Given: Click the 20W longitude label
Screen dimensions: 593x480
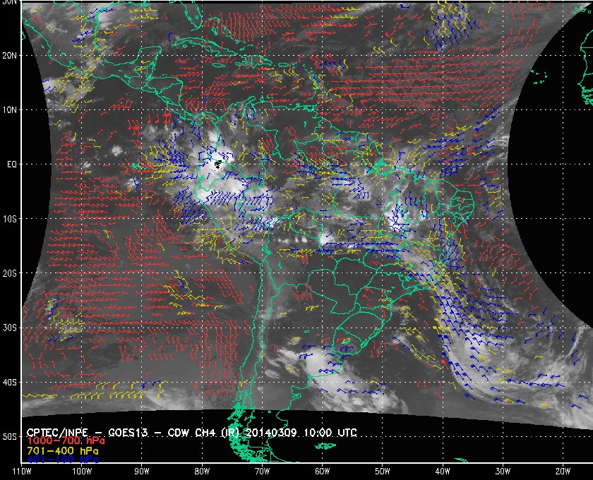Looking at the screenshot, I should coord(563,472).
